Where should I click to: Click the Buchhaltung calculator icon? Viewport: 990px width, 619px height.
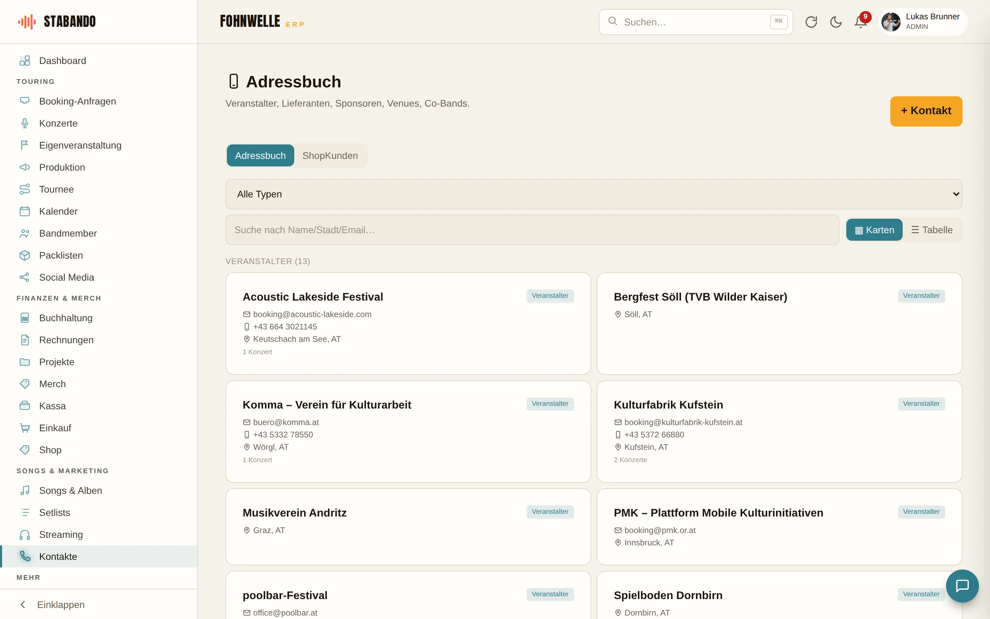(24, 318)
